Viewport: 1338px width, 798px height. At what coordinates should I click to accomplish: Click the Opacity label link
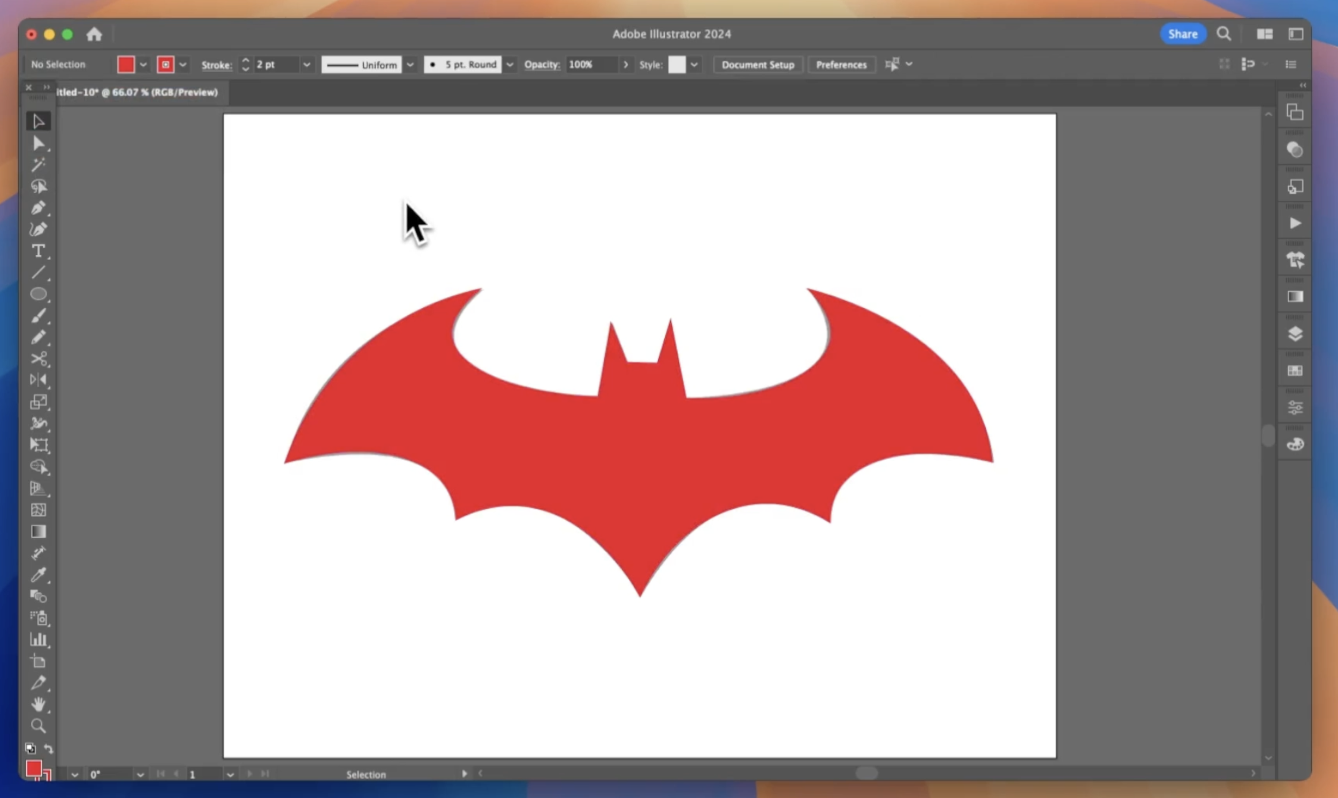pyautogui.click(x=542, y=65)
